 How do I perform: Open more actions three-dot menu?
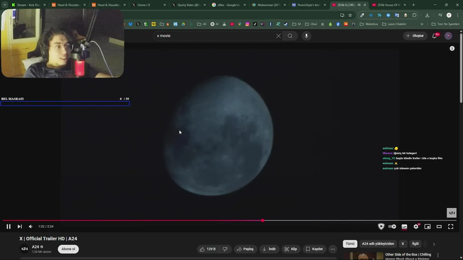[x=333, y=249]
